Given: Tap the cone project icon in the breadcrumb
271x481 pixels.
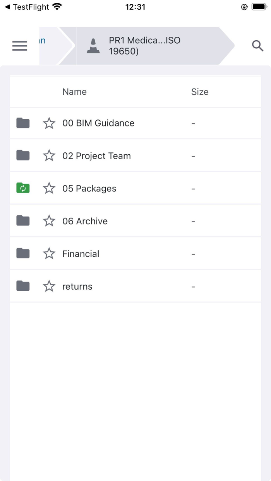Looking at the screenshot, I should point(93,45).
